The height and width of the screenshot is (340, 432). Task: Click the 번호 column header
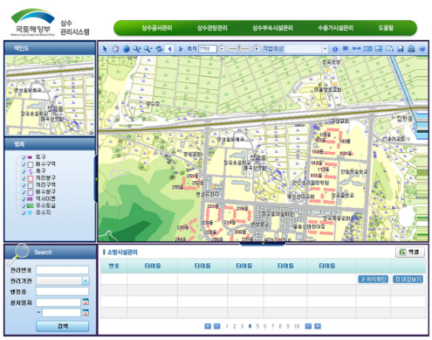pyautogui.click(x=113, y=266)
